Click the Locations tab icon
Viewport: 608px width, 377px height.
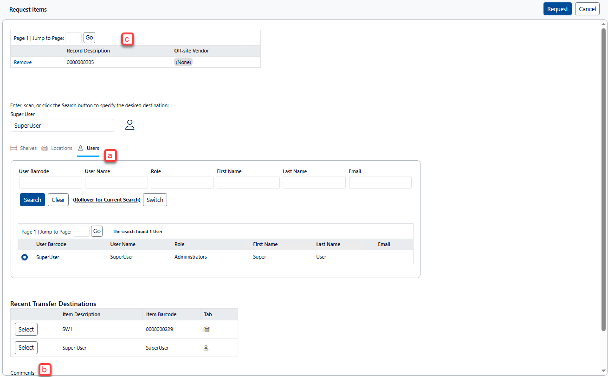pyautogui.click(x=45, y=148)
